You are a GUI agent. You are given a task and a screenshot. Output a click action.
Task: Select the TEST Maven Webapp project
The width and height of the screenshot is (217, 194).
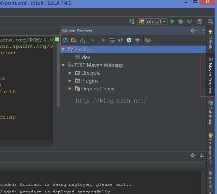[98, 65]
